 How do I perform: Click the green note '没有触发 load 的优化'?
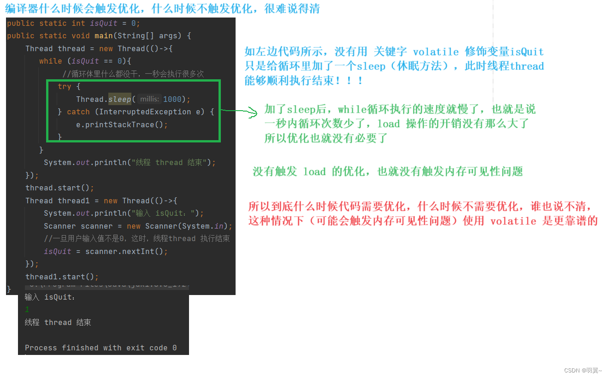tap(388, 171)
